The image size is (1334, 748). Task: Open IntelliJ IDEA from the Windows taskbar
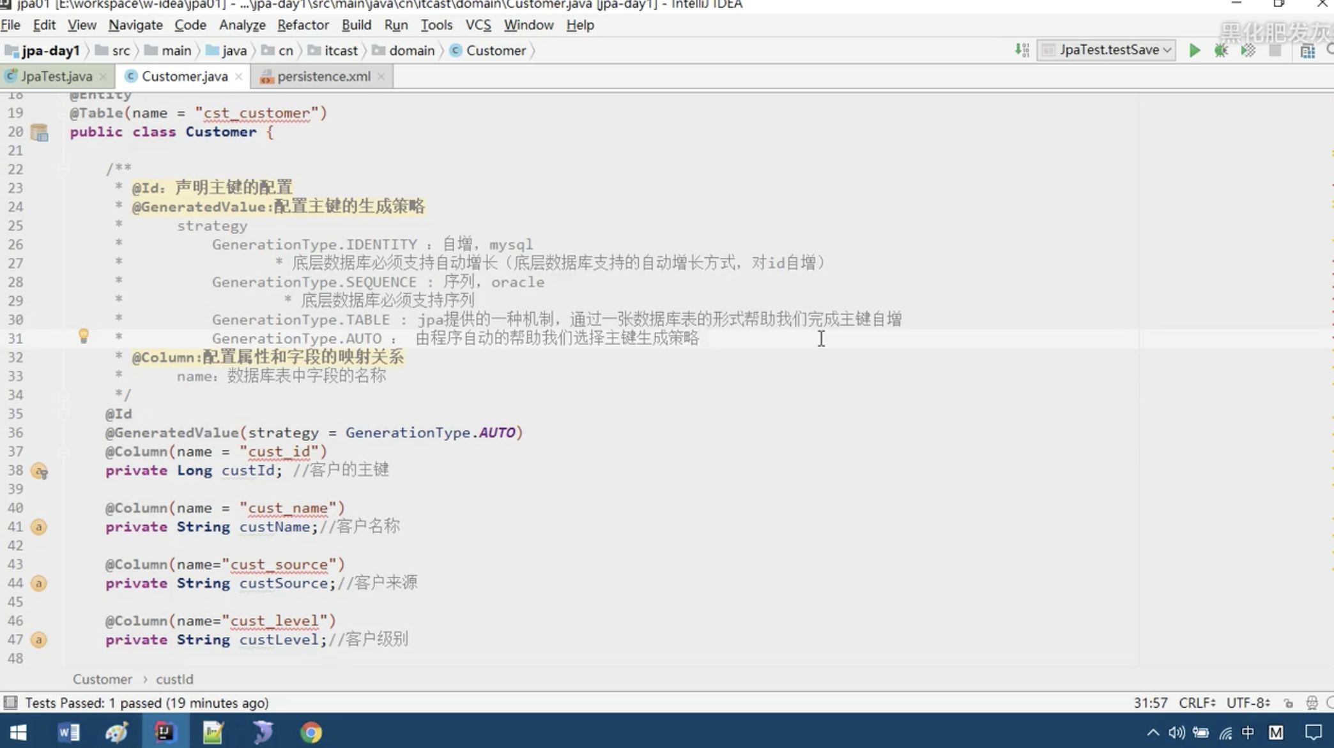164,732
